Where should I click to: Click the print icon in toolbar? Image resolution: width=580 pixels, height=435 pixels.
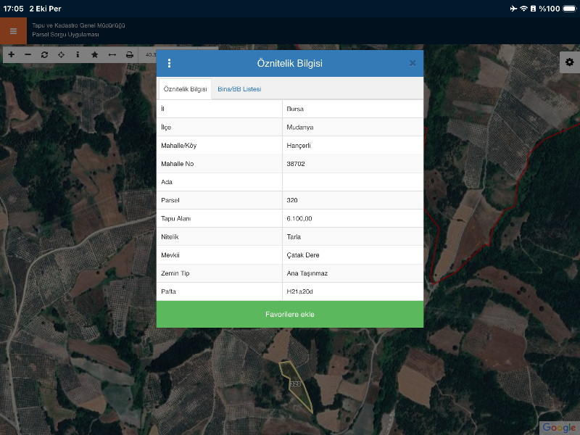(129, 54)
